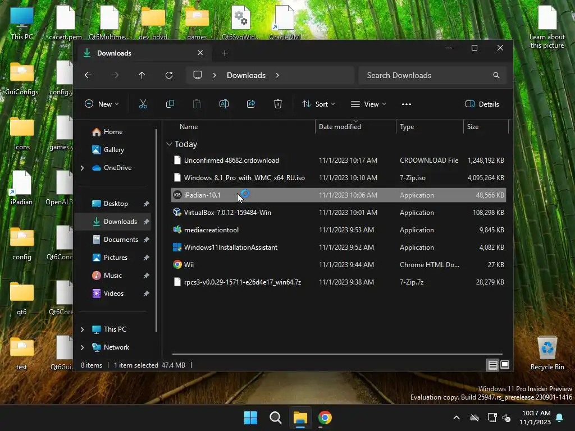Add a new tab

[x=225, y=53]
